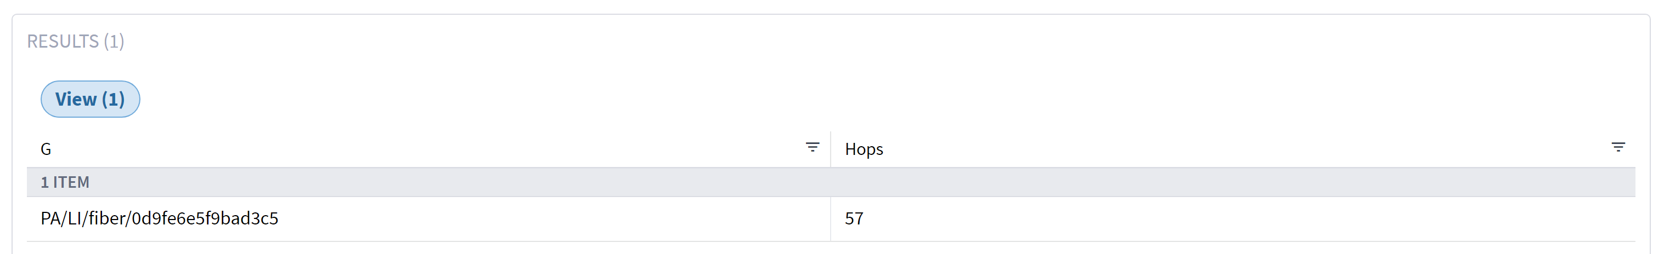Screen dimensions: 1664x254
Task: Select the View (1) pill tab
Action: [x=90, y=99]
